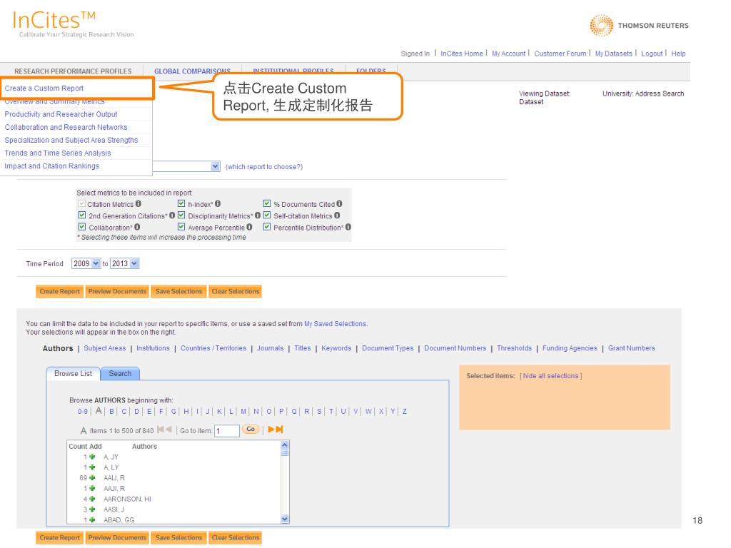Click the authors list scrollbar up arrow
The height and width of the screenshot is (548, 731).
pos(285,445)
